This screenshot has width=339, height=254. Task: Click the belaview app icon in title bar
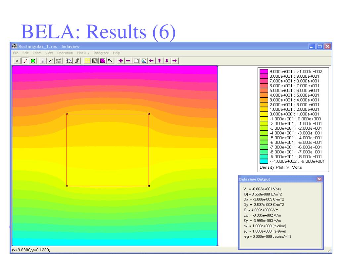click(x=15, y=46)
